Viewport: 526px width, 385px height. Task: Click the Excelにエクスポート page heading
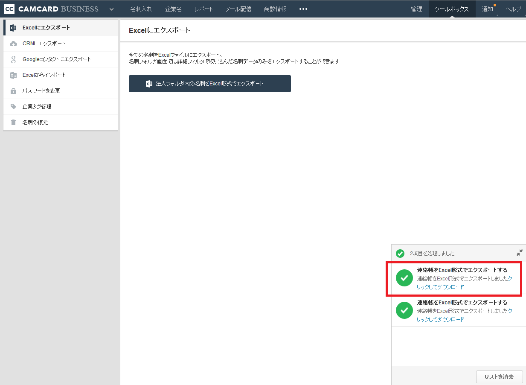point(160,30)
